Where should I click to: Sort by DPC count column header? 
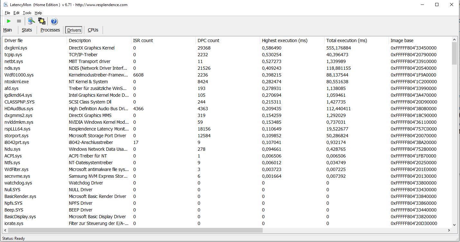[228, 40]
